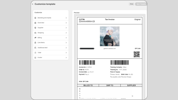The height and width of the screenshot is (100, 178).
Task: Open Branding and styles settings
Action: pyautogui.click(x=51, y=18)
